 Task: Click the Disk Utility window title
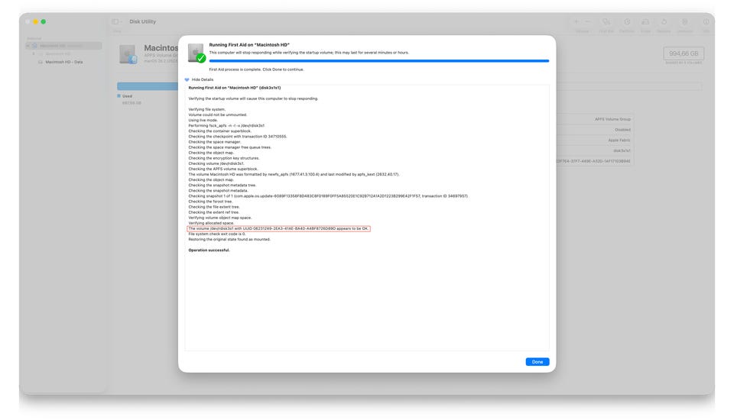coord(143,21)
